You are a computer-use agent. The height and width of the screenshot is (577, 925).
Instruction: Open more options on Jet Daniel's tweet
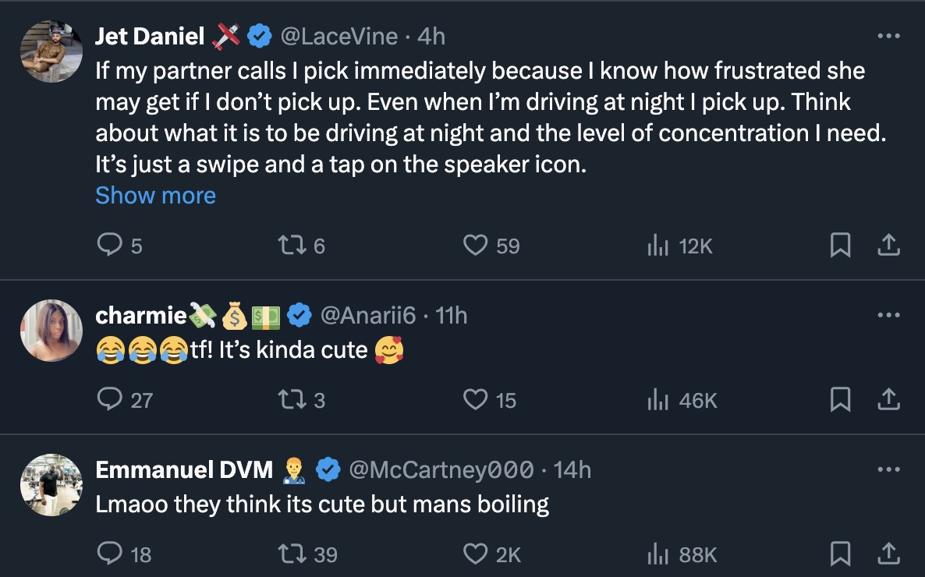click(888, 36)
